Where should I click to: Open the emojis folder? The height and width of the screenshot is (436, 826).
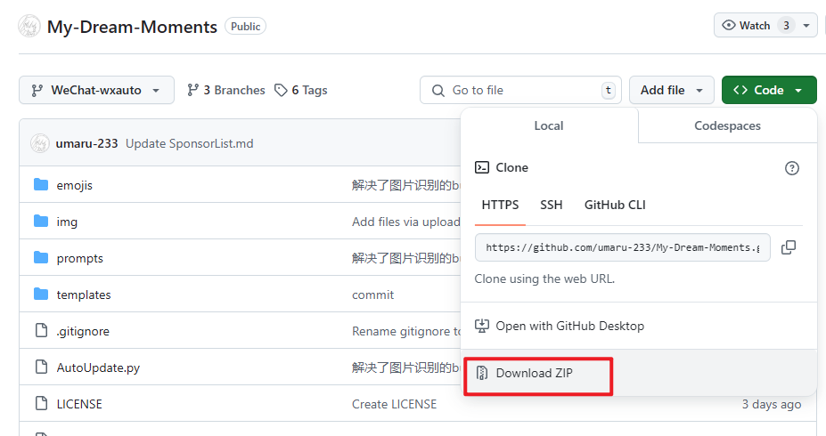(x=74, y=185)
